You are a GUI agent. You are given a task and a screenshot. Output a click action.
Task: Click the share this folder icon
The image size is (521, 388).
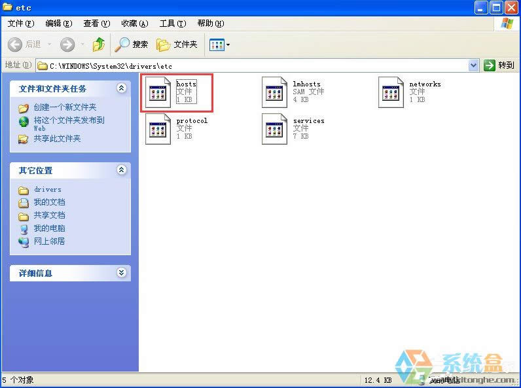click(x=24, y=139)
